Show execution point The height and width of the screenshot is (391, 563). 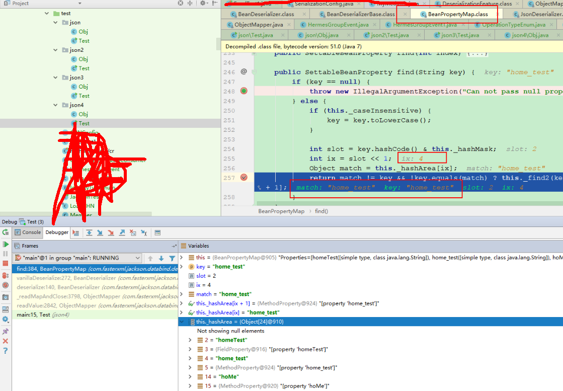76,232
